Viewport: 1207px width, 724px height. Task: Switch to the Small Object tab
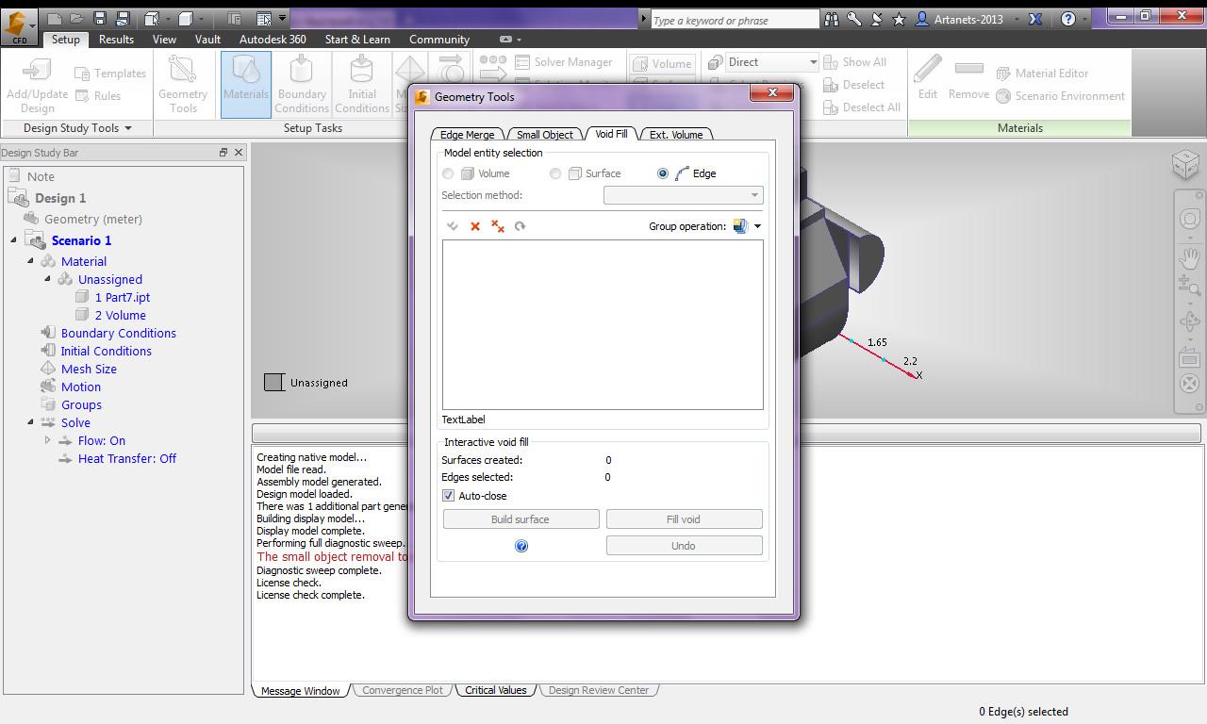(x=545, y=135)
